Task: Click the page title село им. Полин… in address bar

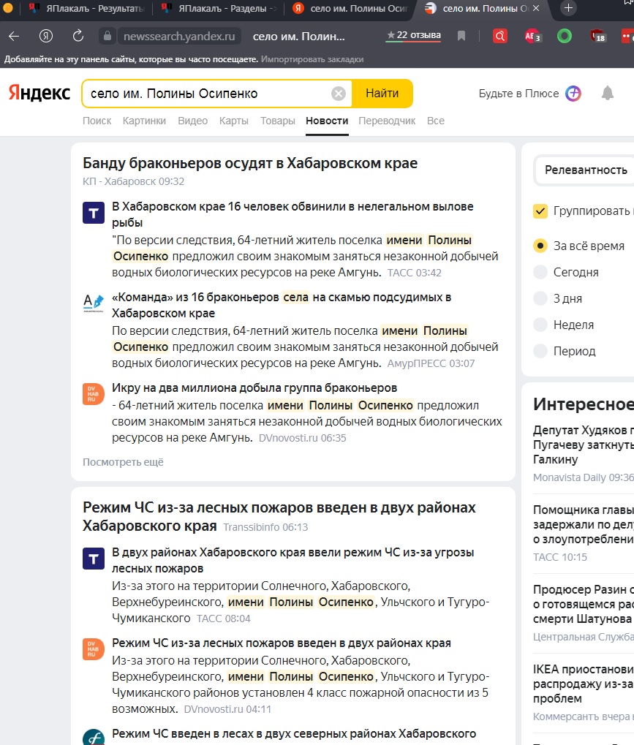Action: pos(298,36)
